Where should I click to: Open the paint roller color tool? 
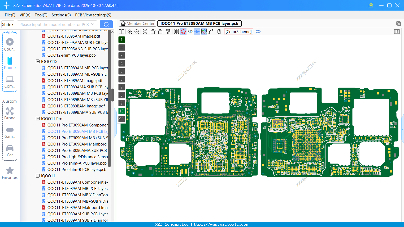[168, 31]
